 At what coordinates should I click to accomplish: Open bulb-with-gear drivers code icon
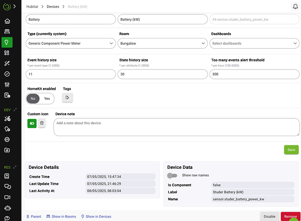click(8, 129)
